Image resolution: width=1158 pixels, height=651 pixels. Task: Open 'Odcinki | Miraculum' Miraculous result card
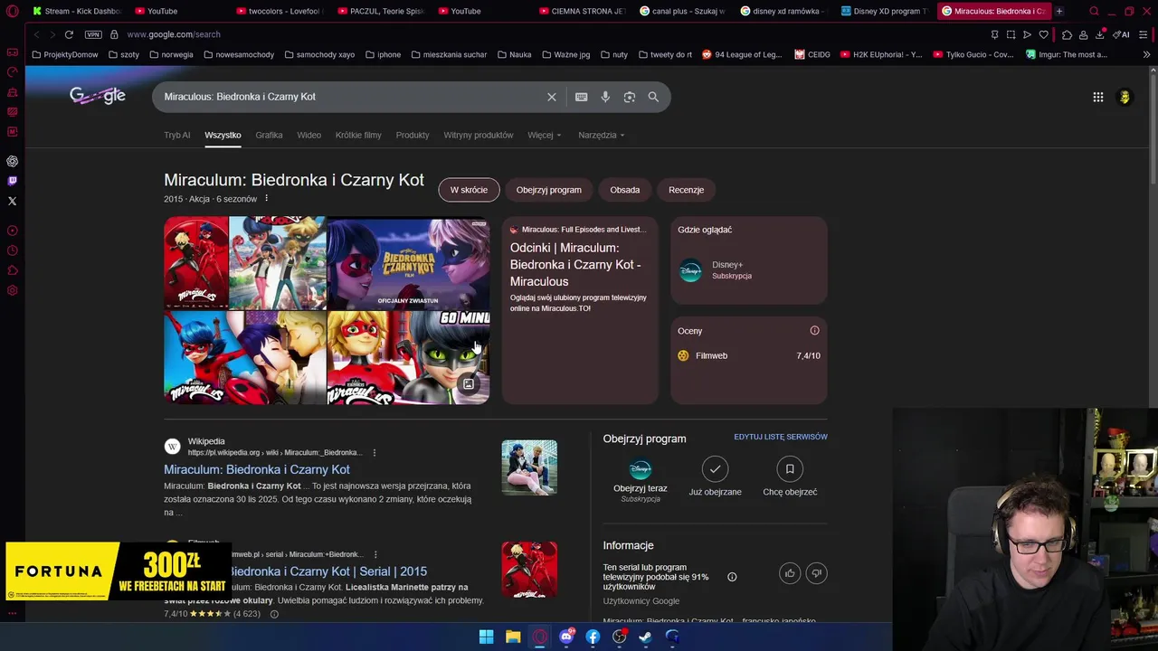(580, 310)
